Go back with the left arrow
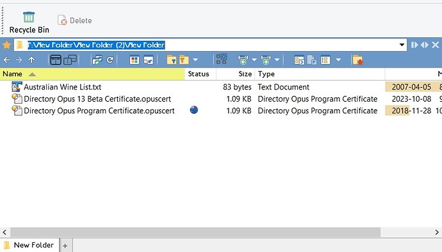442x252 pixels. pyautogui.click(x=7, y=59)
